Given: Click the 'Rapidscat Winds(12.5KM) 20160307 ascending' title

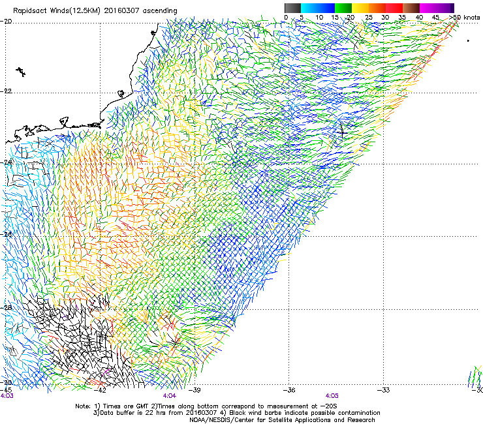Looking at the screenshot, I should 95,11.
